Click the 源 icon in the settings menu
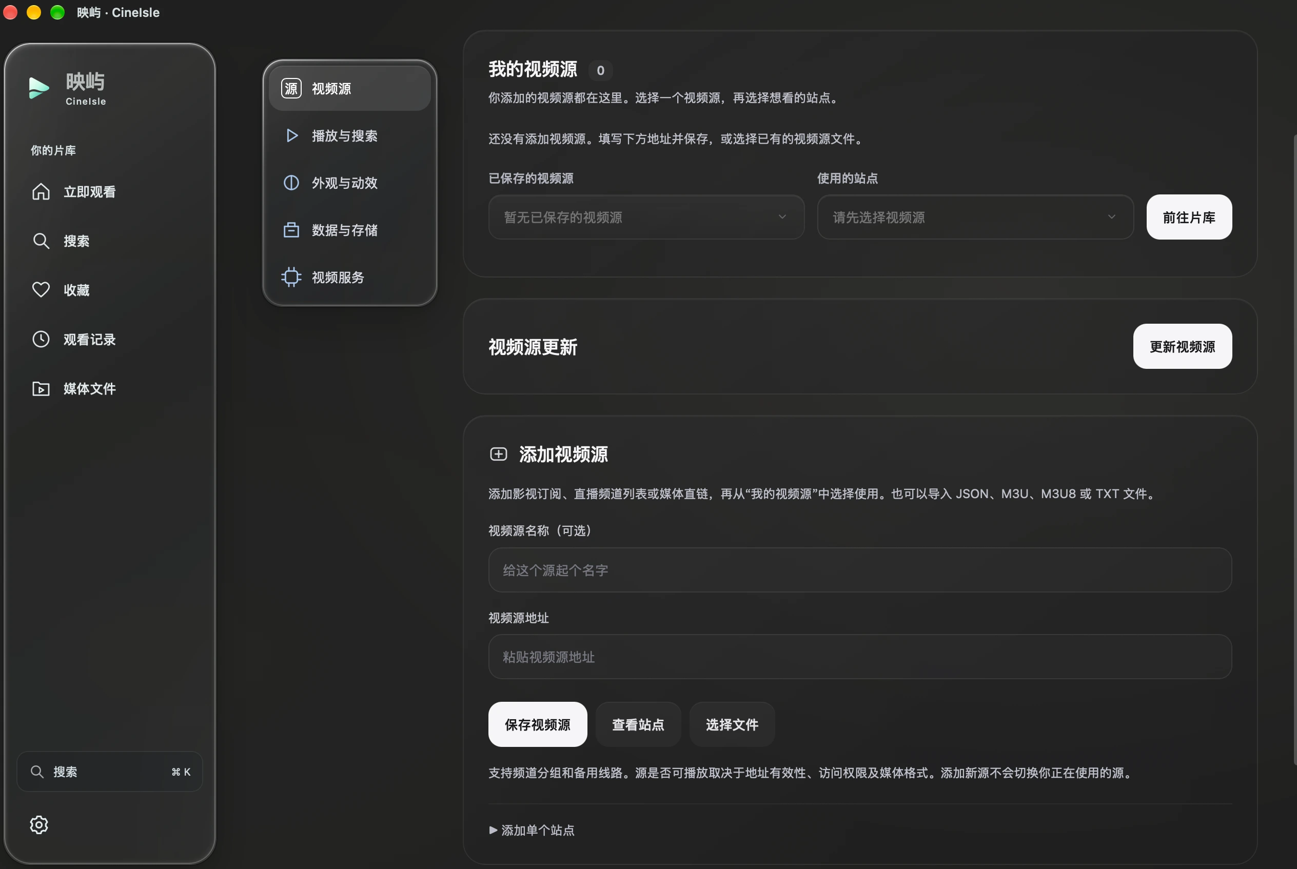Viewport: 1297px width, 869px height. tap(291, 88)
